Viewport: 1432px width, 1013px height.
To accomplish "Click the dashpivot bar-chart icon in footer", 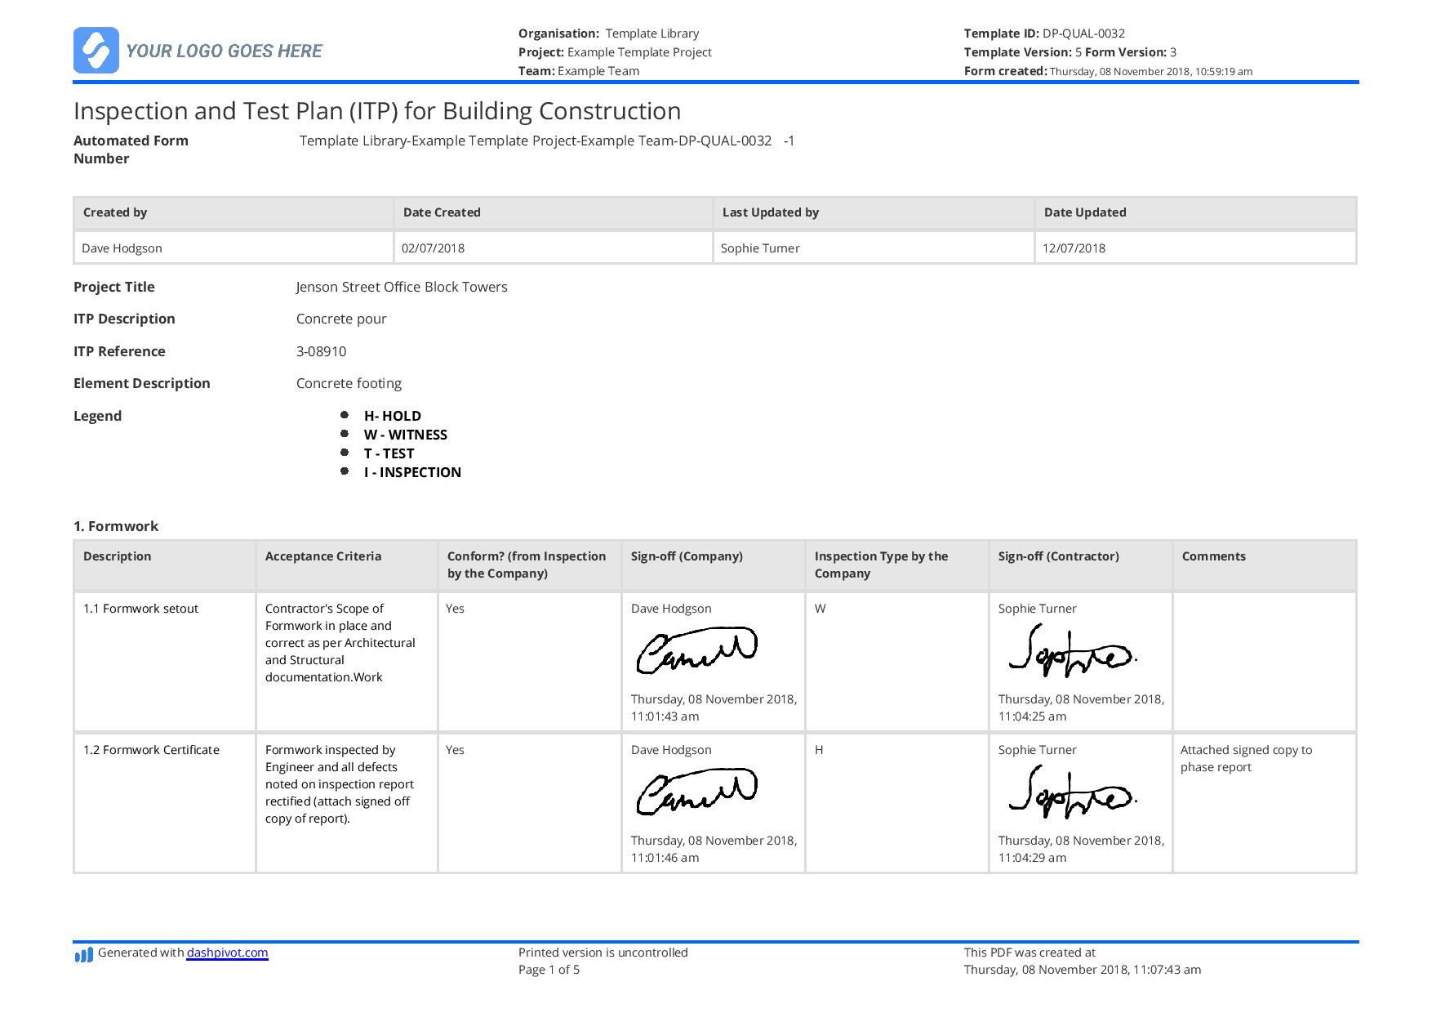I will (82, 953).
